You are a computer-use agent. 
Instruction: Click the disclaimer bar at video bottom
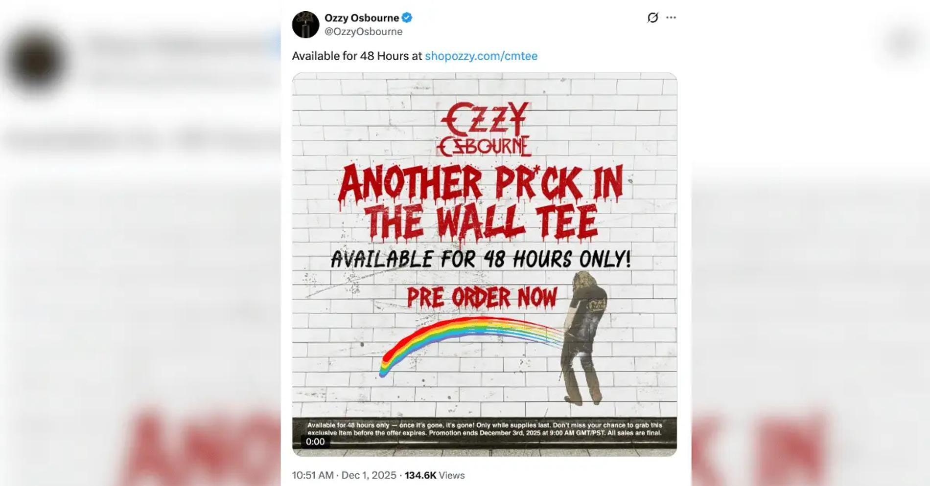click(485, 429)
